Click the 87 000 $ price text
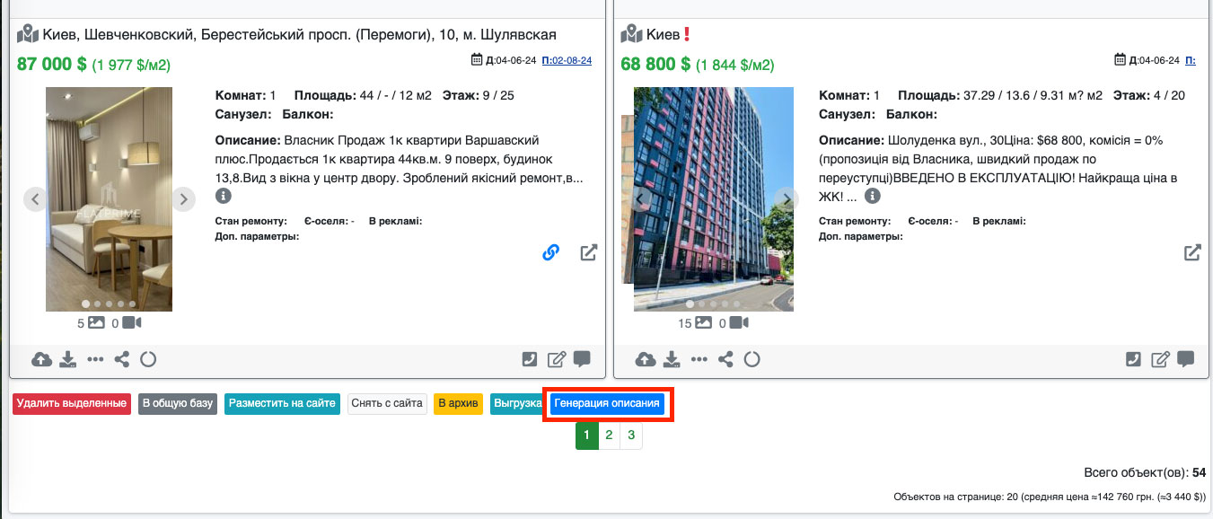The height and width of the screenshot is (519, 1213). pos(52,64)
